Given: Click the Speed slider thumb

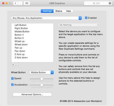Looking at the screenshot, I should pyautogui.click(x=42, y=79).
